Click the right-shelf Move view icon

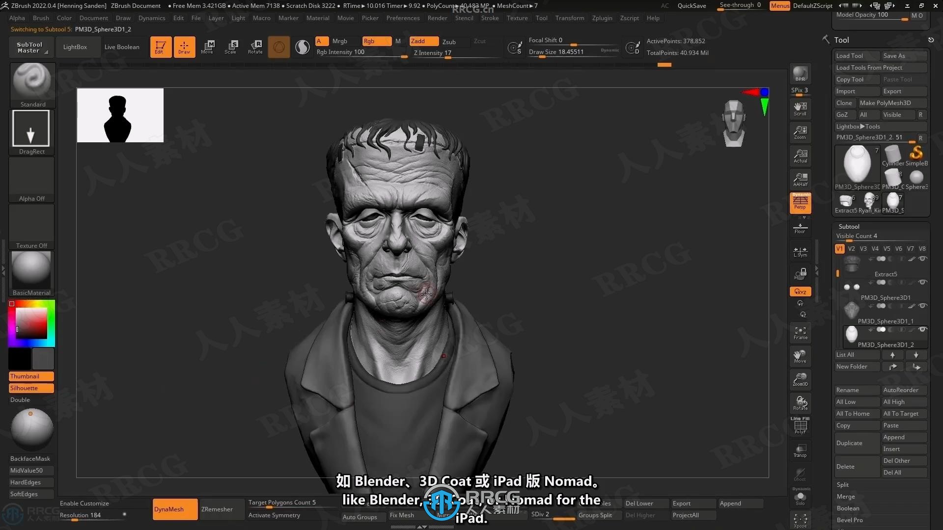click(x=800, y=356)
